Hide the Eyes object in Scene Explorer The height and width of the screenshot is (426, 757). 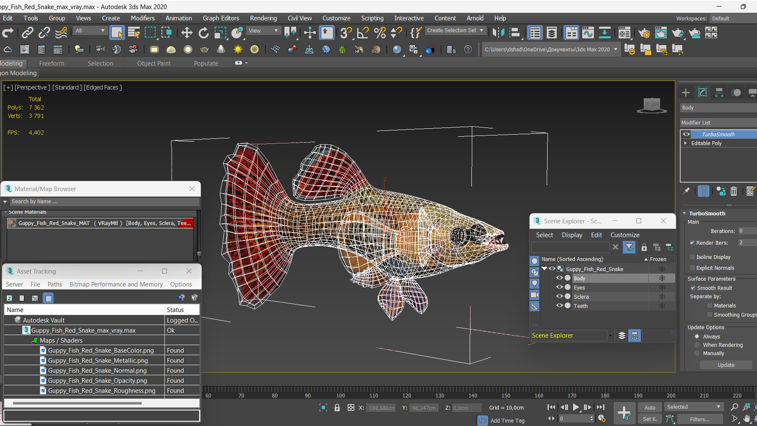point(559,287)
